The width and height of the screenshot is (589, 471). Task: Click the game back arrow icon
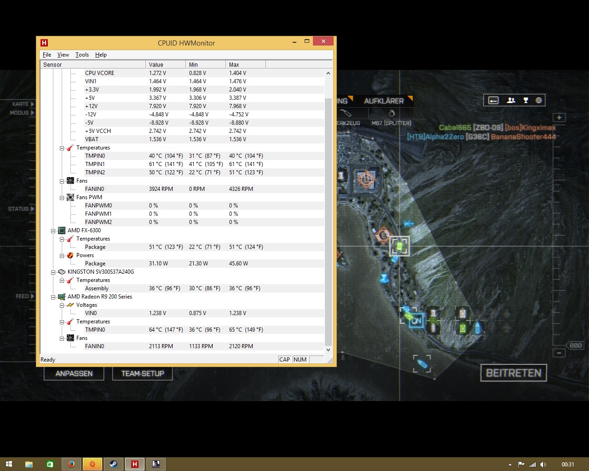[493, 100]
